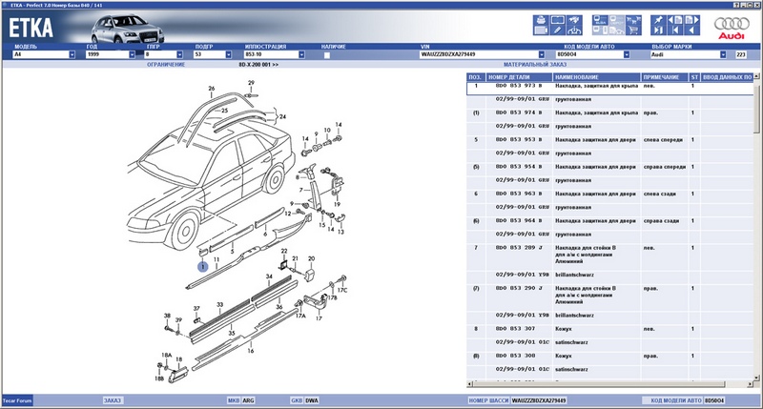The width and height of the screenshot is (763, 409).
Task: Click the ПРИМЕЧАНИЕ column header
Action: coord(664,77)
